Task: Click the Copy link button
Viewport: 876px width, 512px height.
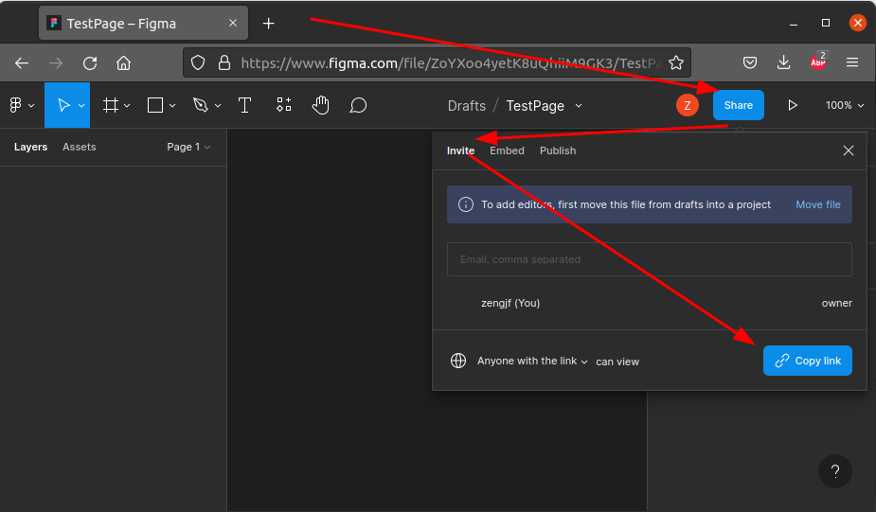Action: point(807,361)
